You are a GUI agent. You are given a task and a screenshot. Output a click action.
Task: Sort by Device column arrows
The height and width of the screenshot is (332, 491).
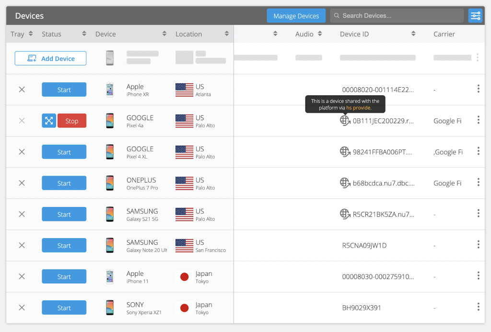[x=164, y=34]
